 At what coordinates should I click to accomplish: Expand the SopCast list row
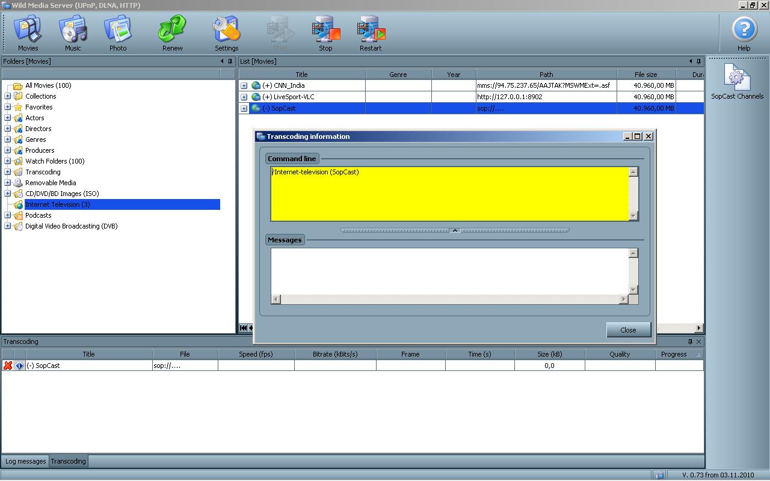click(244, 108)
